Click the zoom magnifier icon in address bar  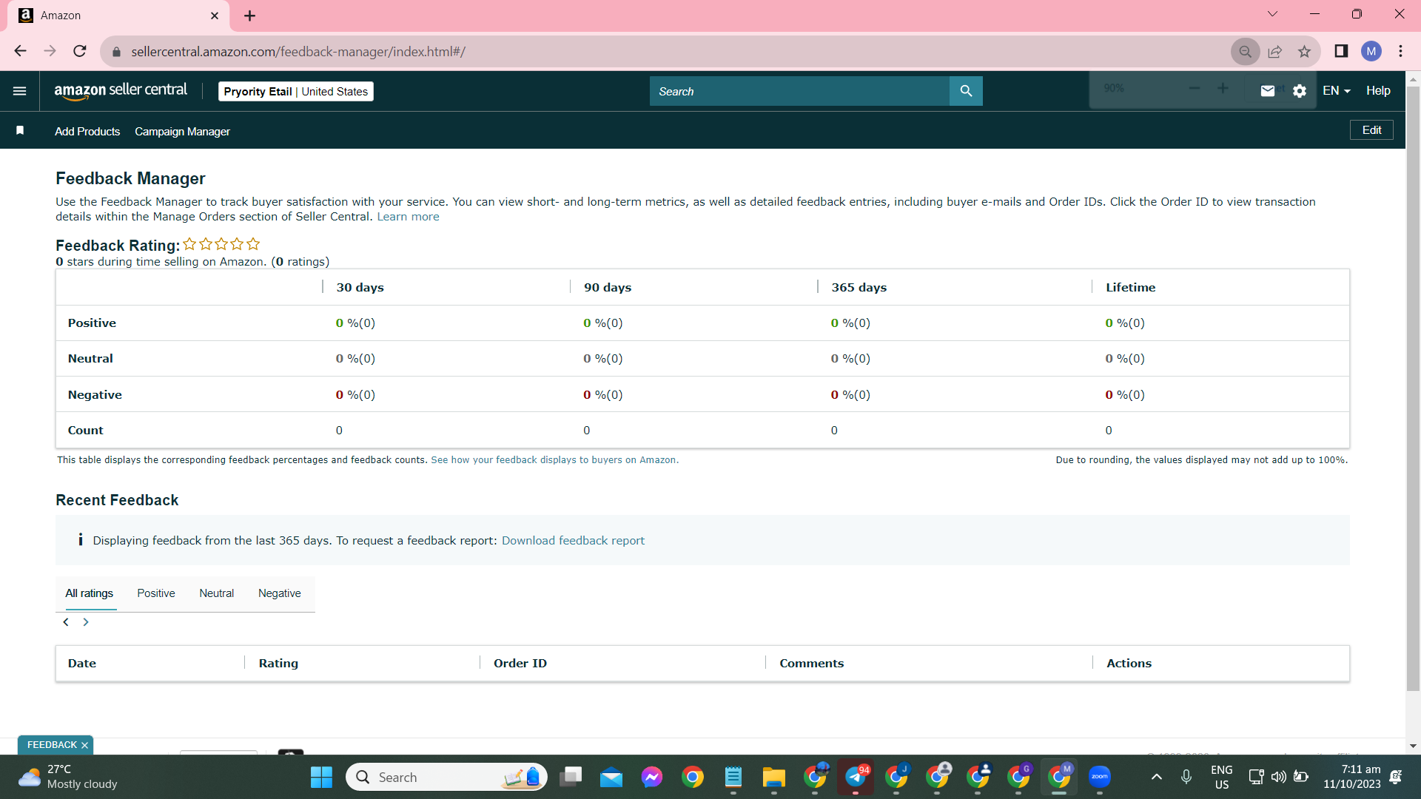coord(1246,52)
